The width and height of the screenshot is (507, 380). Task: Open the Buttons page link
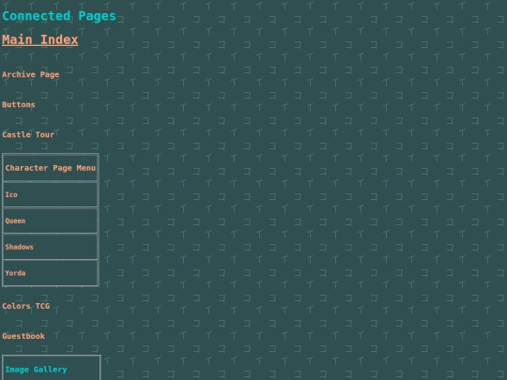coord(19,105)
